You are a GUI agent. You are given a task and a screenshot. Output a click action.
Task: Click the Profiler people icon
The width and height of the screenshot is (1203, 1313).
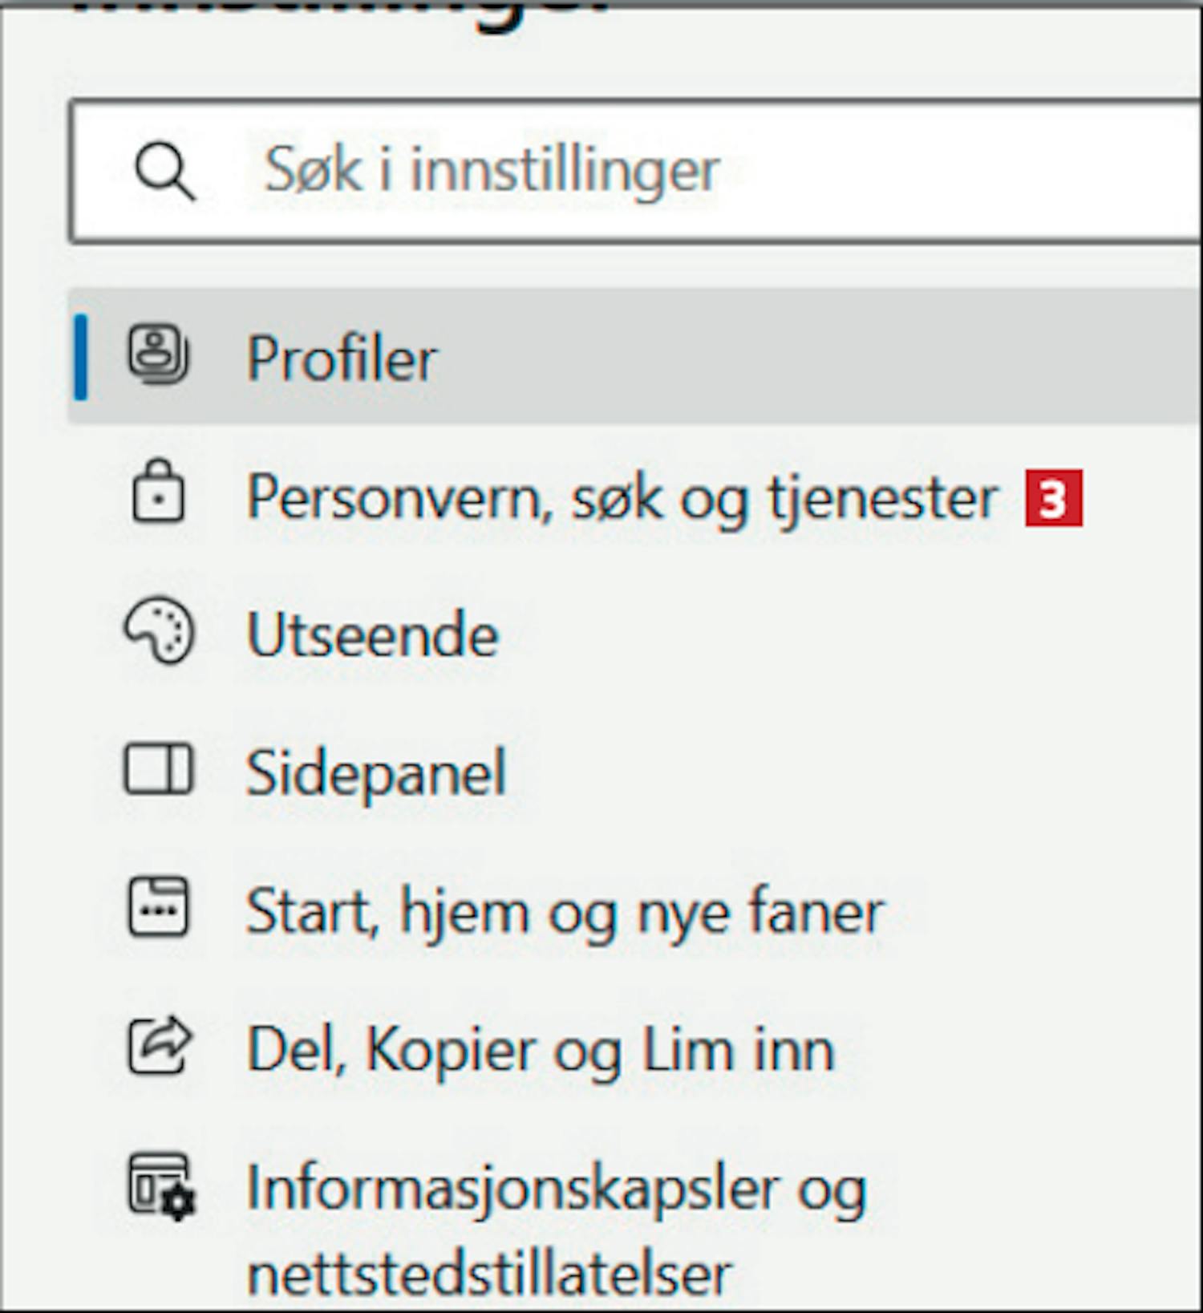coord(158,355)
